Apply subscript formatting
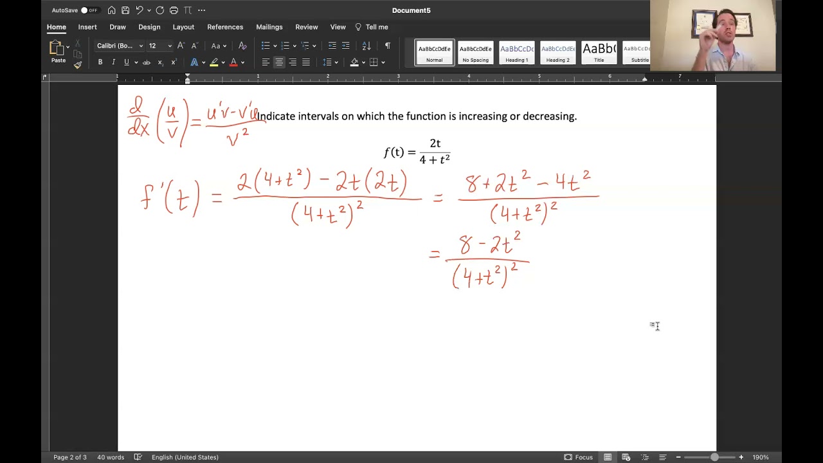The height and width of the screenshot is (463, 823). [x=160, y=62]
